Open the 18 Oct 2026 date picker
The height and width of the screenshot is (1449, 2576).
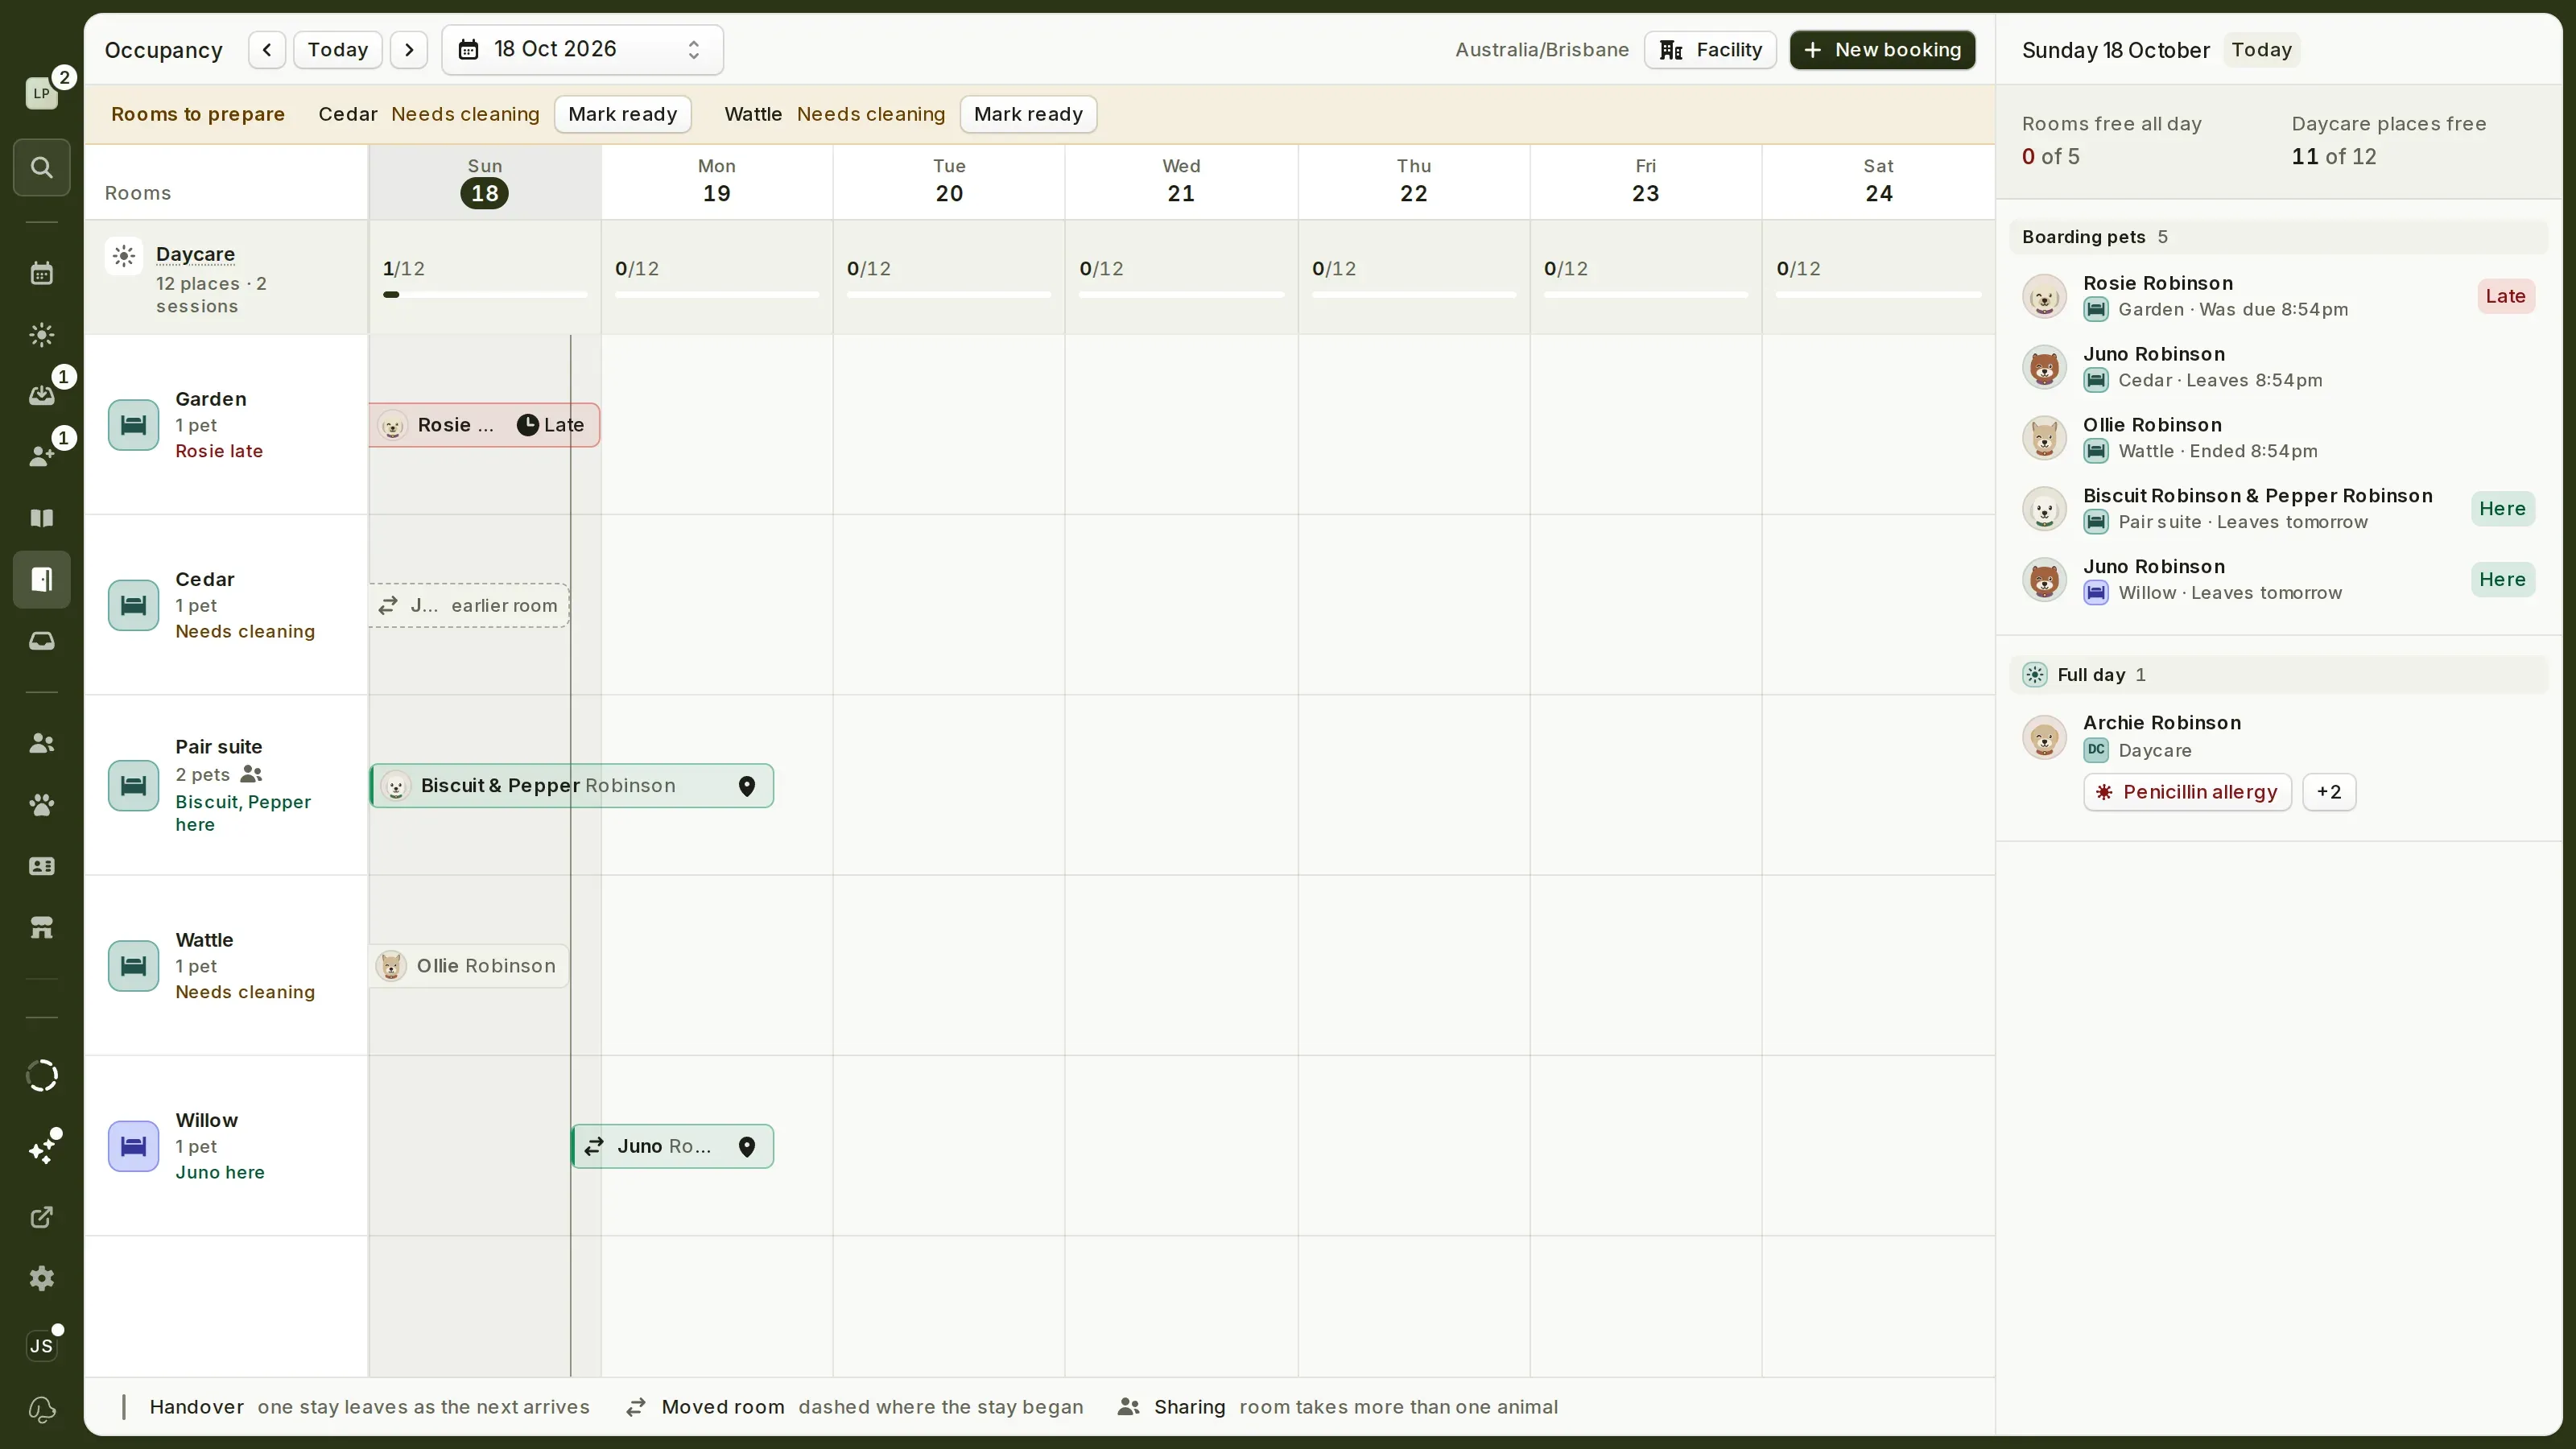(x=582, y=50)
